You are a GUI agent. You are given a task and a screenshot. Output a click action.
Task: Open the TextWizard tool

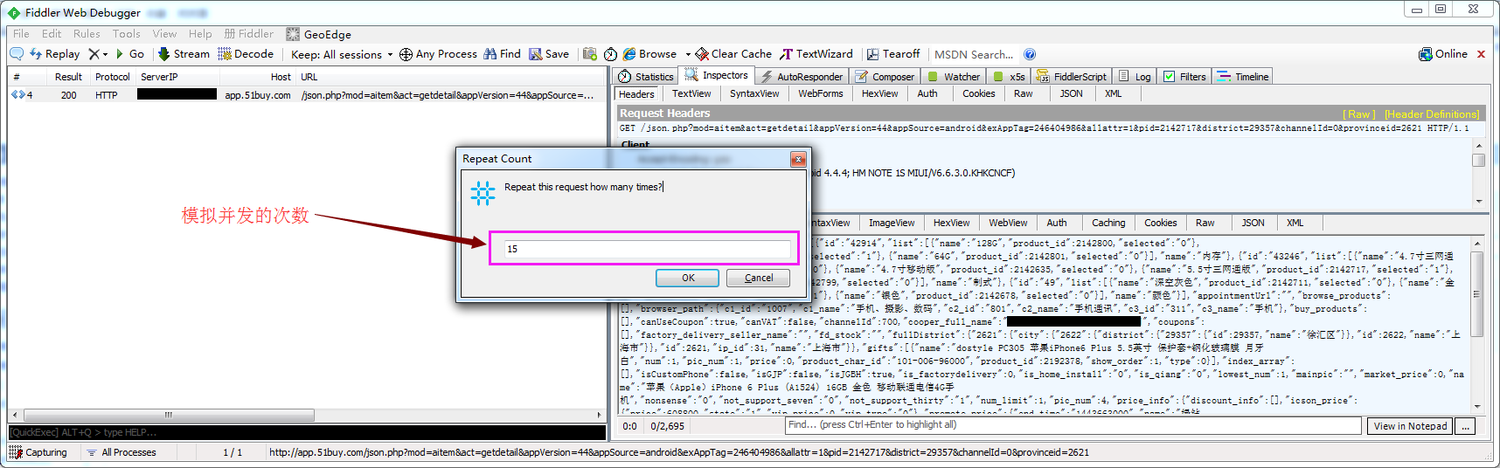click(x=816, y=54)
